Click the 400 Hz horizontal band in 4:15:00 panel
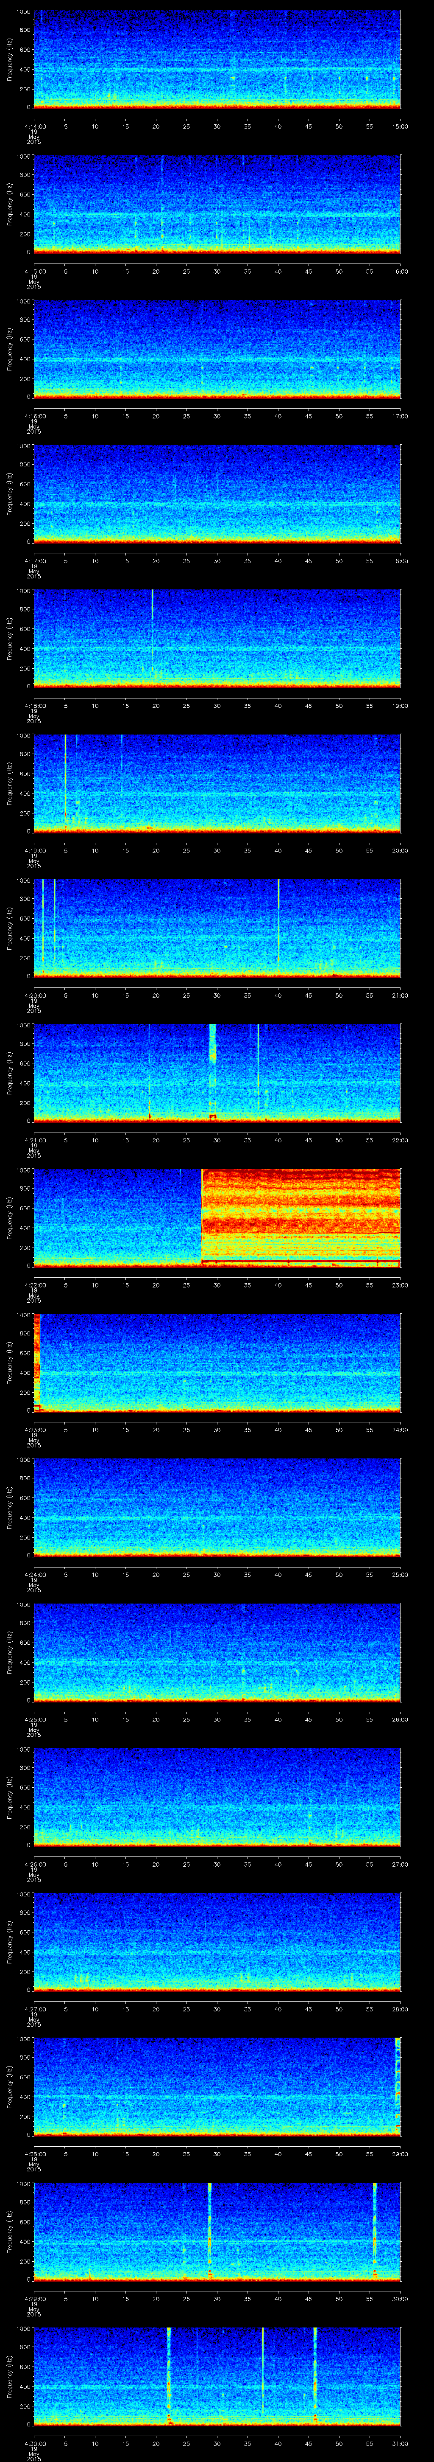434x2462 pixels. pyautogui.click(x=217, y=214)
